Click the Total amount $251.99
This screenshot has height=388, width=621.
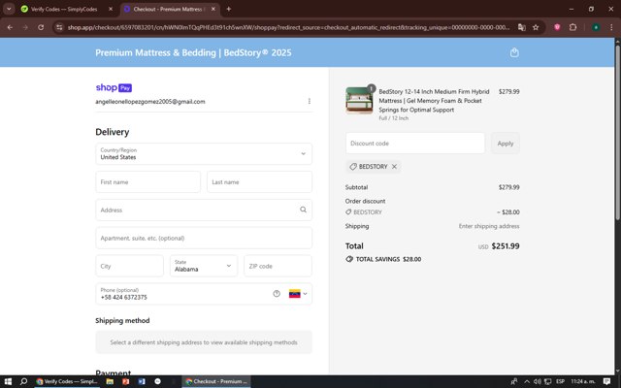coord(506,245)
